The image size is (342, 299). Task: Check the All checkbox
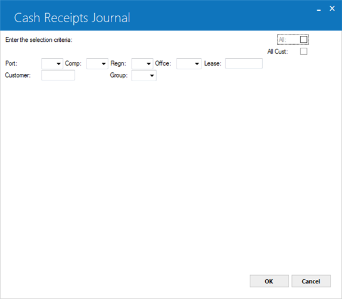[x=304, y=39]
